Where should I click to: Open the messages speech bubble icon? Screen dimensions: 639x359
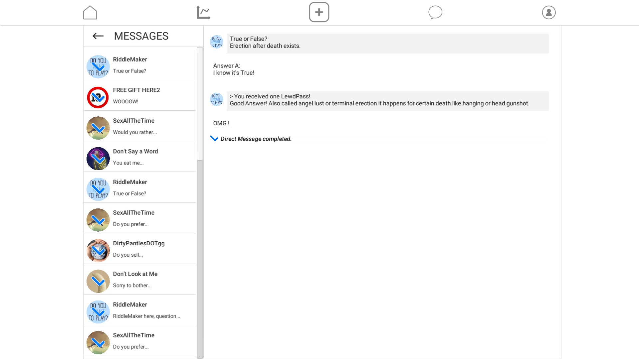tap(435, 13)
